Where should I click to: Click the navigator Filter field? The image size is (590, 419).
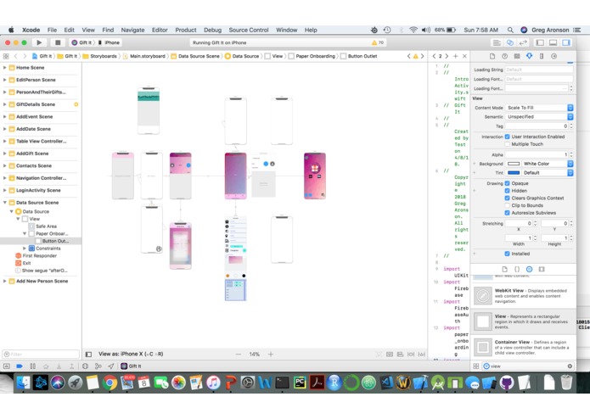[41, 354]
